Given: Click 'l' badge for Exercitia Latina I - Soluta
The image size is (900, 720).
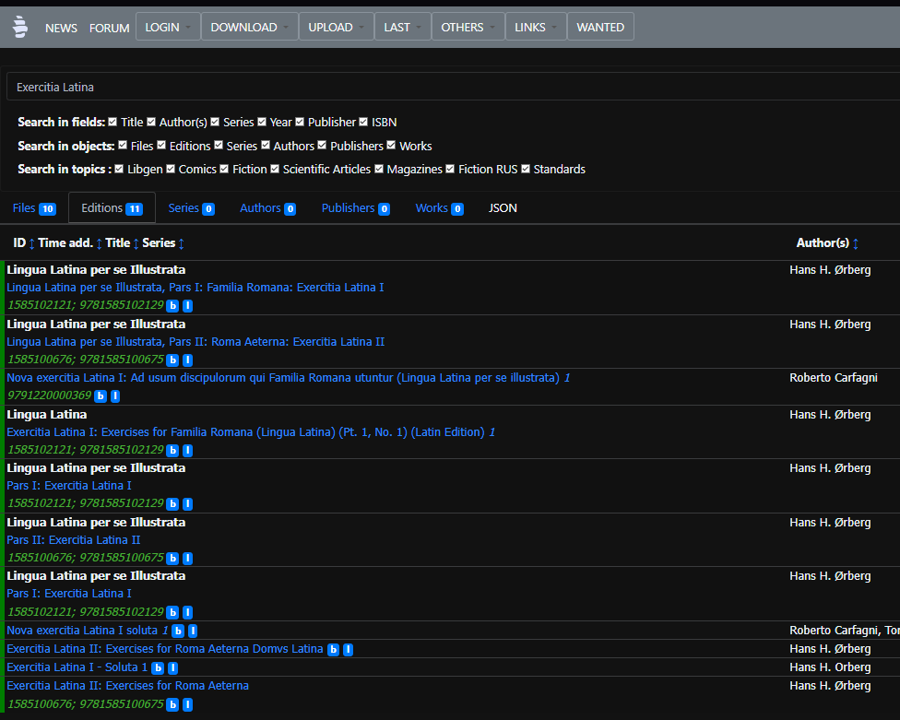Looking at the screenshot, I should [172, 667].
